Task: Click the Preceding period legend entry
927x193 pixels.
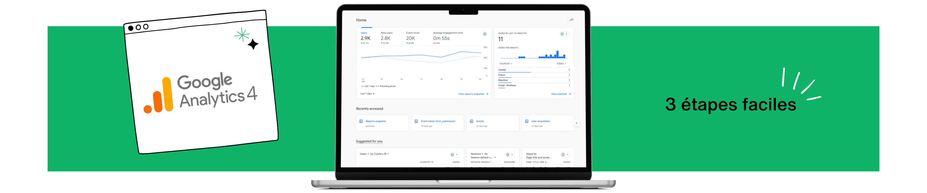Action: [x=386, y=86]
